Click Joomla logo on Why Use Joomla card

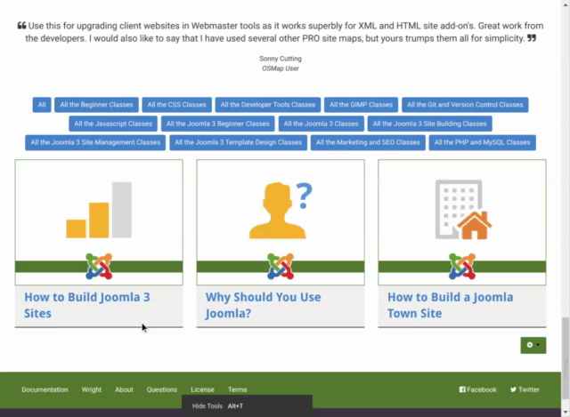click(x=281, y=267)
